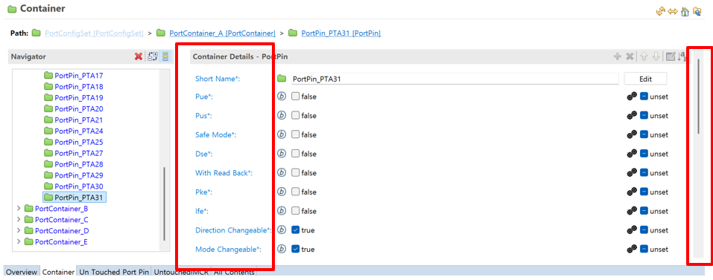The image size is (713, 280).
Task: Click the double-headed horizontal arrow icon
Action: [x=673, y=11]
